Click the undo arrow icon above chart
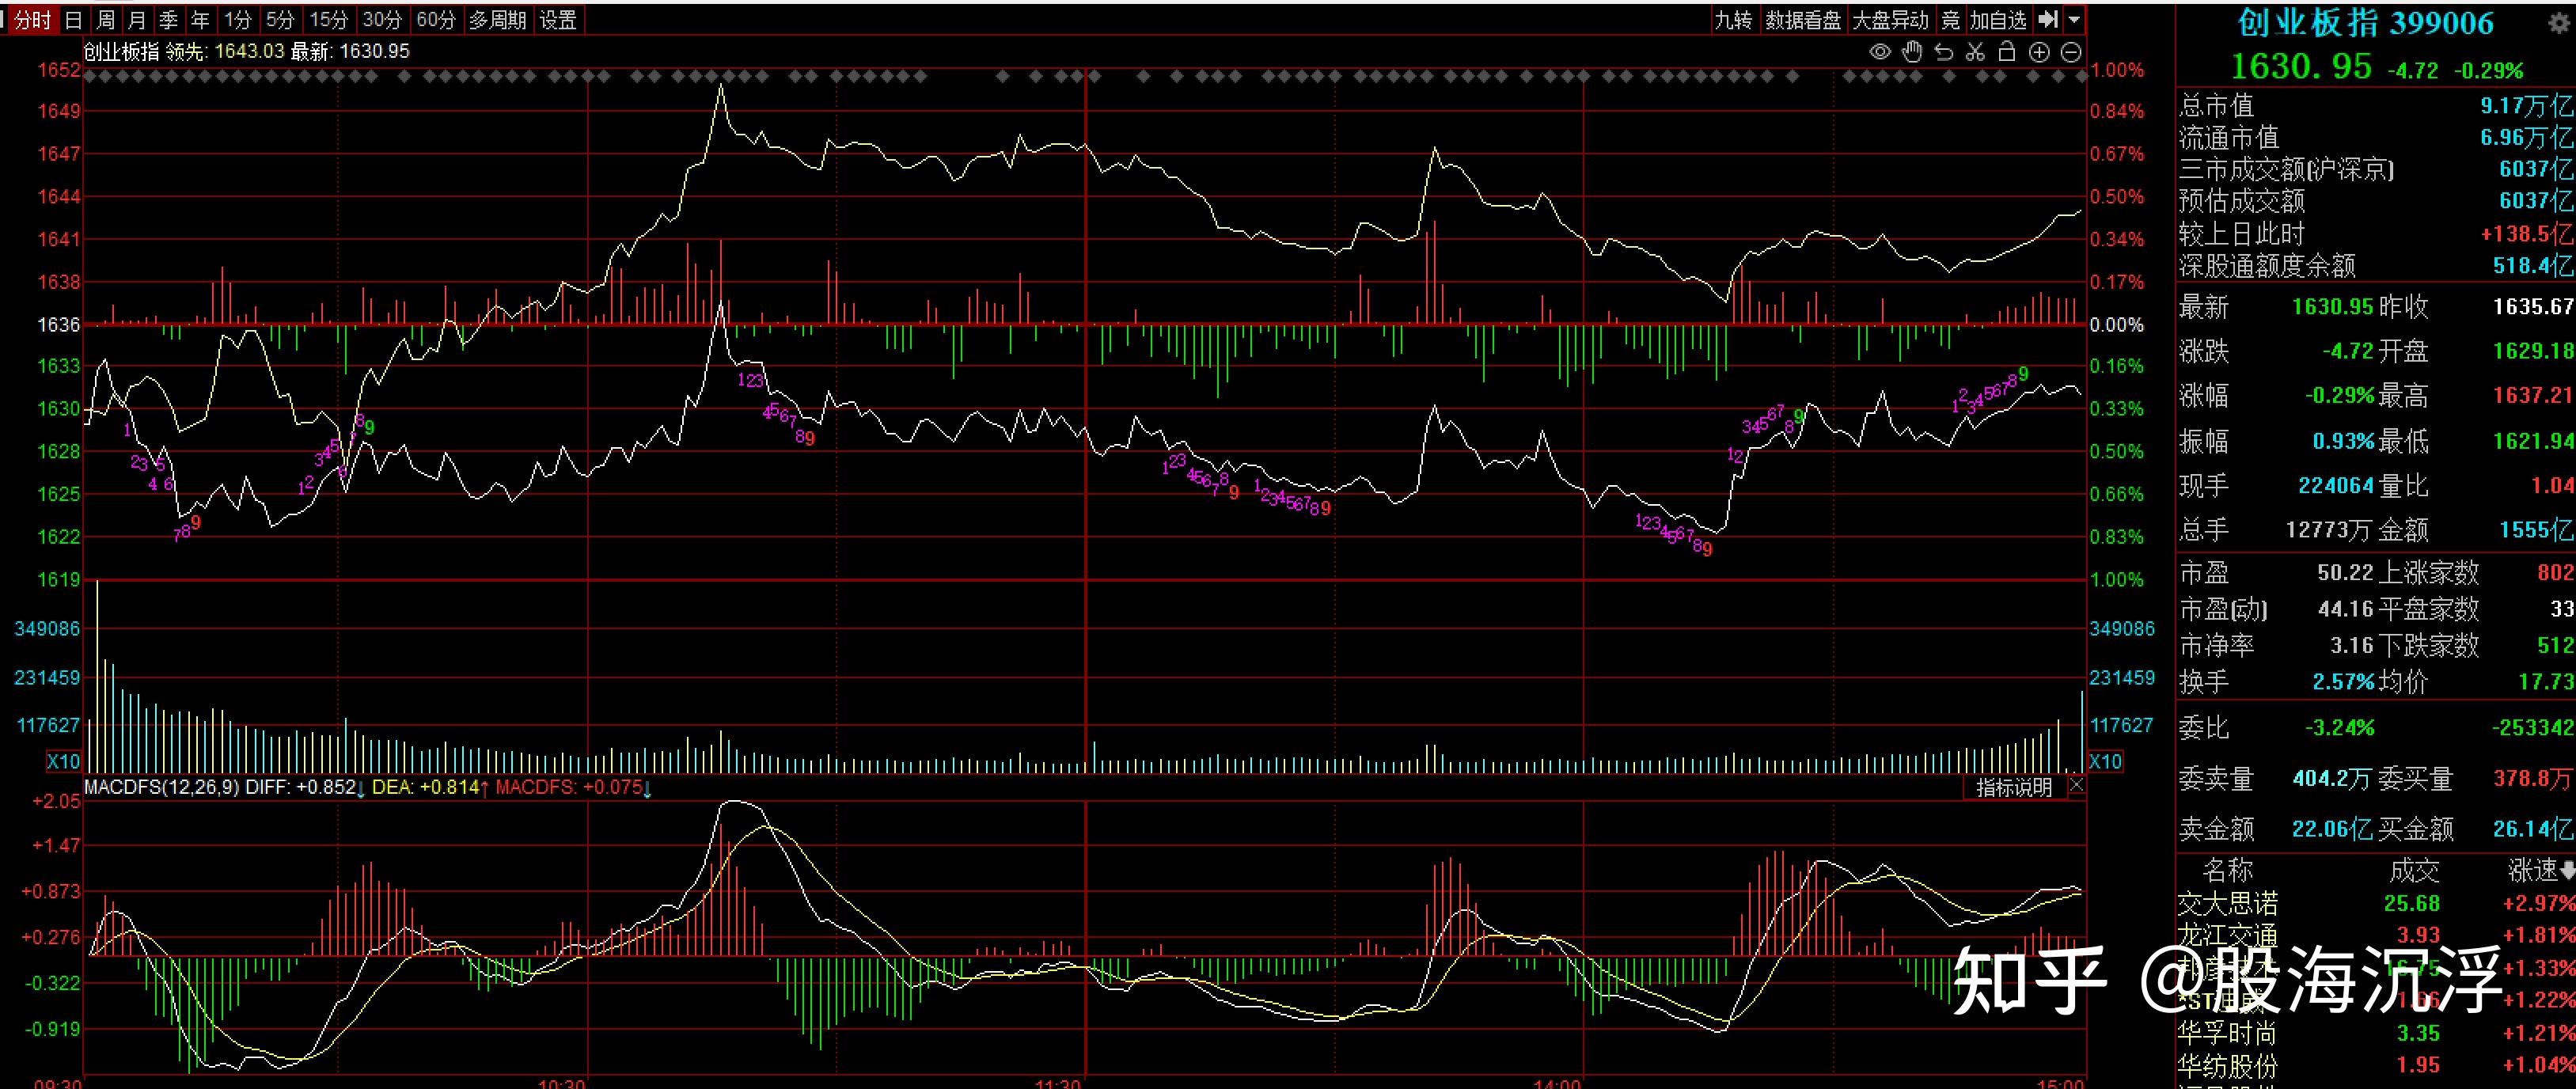The width and height of the screenshot is (2576, 1089). [x=1944, y=52]
